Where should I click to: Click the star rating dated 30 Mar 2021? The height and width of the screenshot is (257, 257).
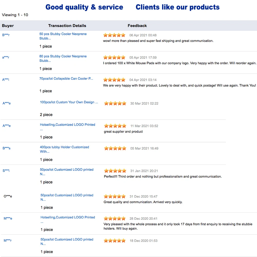click(115, 104)
